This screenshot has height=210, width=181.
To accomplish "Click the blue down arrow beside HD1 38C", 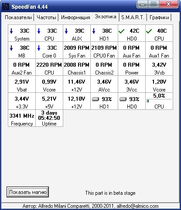I will 94,31.
